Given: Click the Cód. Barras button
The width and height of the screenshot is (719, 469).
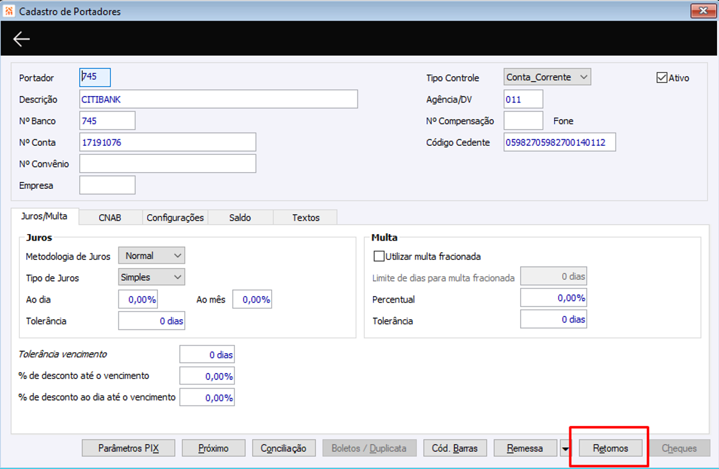Looking at the screenshot, I should [454, 448].
